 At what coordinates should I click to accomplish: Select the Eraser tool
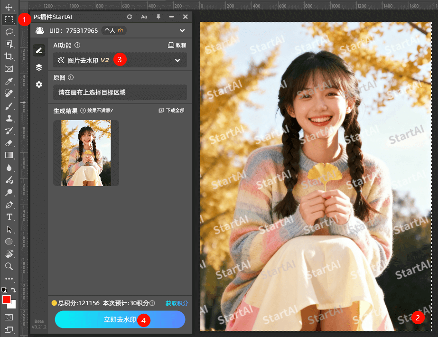coord(9,143)
